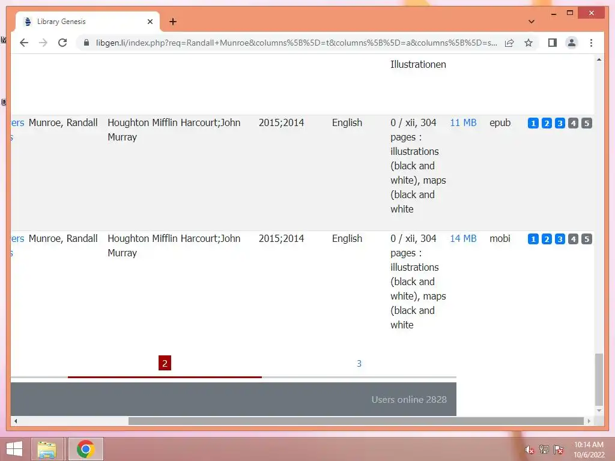615x461 pixels.
Task: Open mirror 1 for the epub row
Action: click(x=533, y=123)
